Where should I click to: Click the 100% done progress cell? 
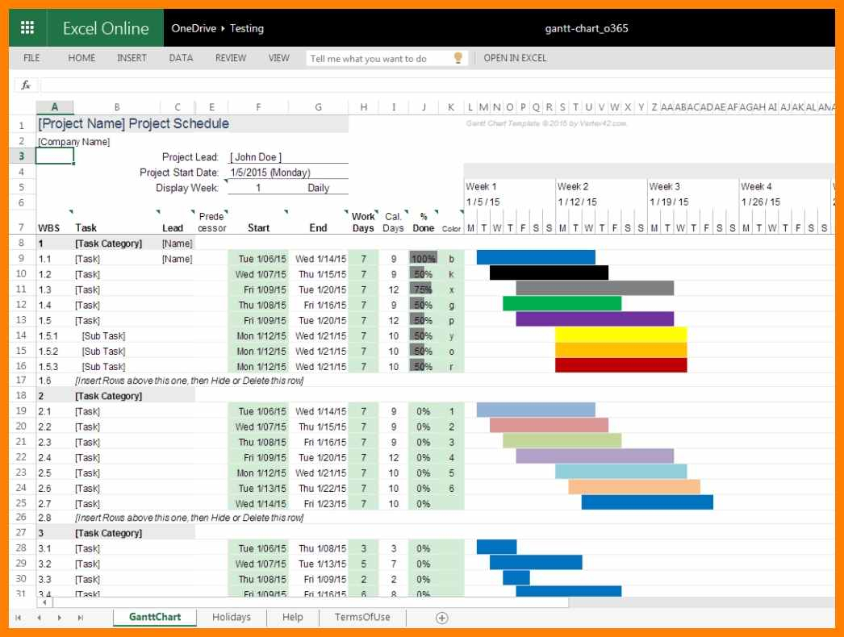tap(423, 259)
